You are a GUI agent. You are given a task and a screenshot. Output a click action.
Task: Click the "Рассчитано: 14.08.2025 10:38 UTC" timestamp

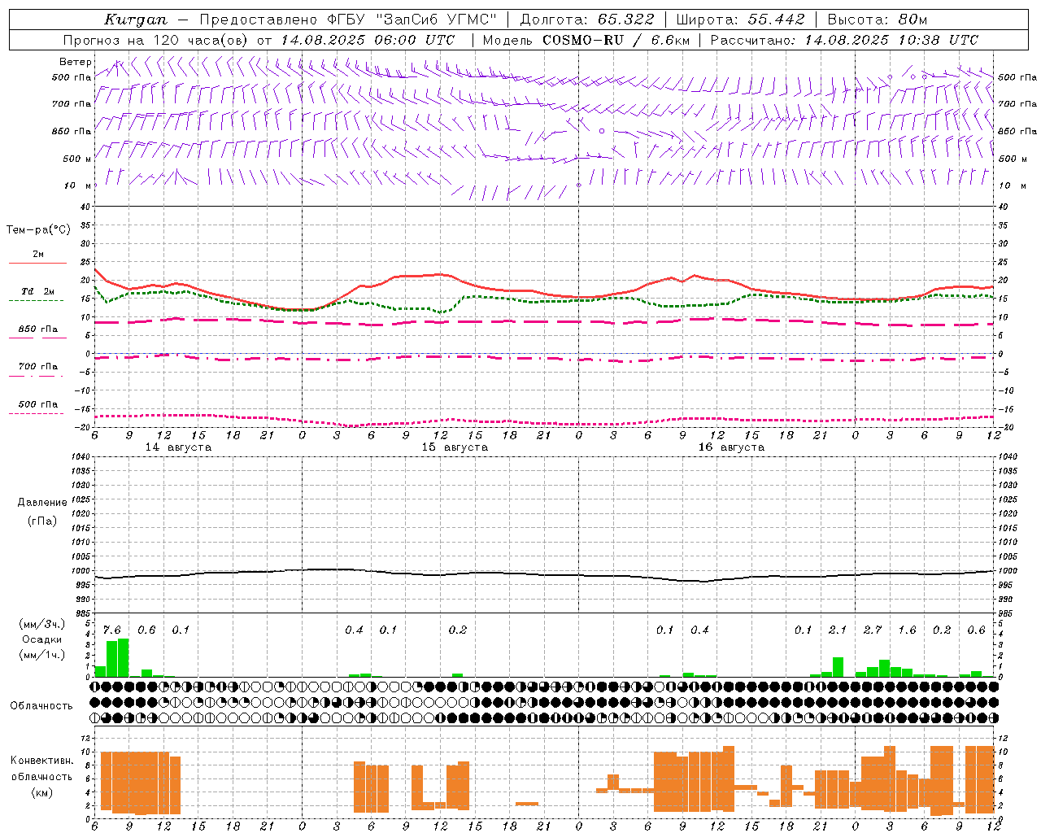pos(844,40)
